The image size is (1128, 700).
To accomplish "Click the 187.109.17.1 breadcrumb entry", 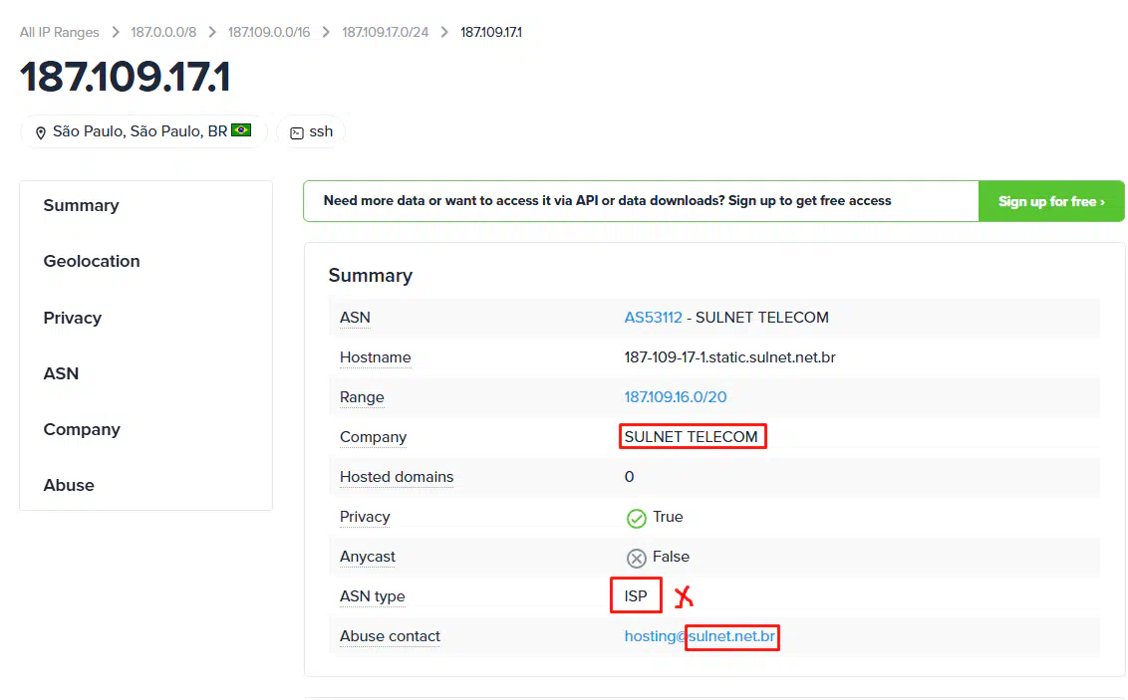I will click(491, 32).
